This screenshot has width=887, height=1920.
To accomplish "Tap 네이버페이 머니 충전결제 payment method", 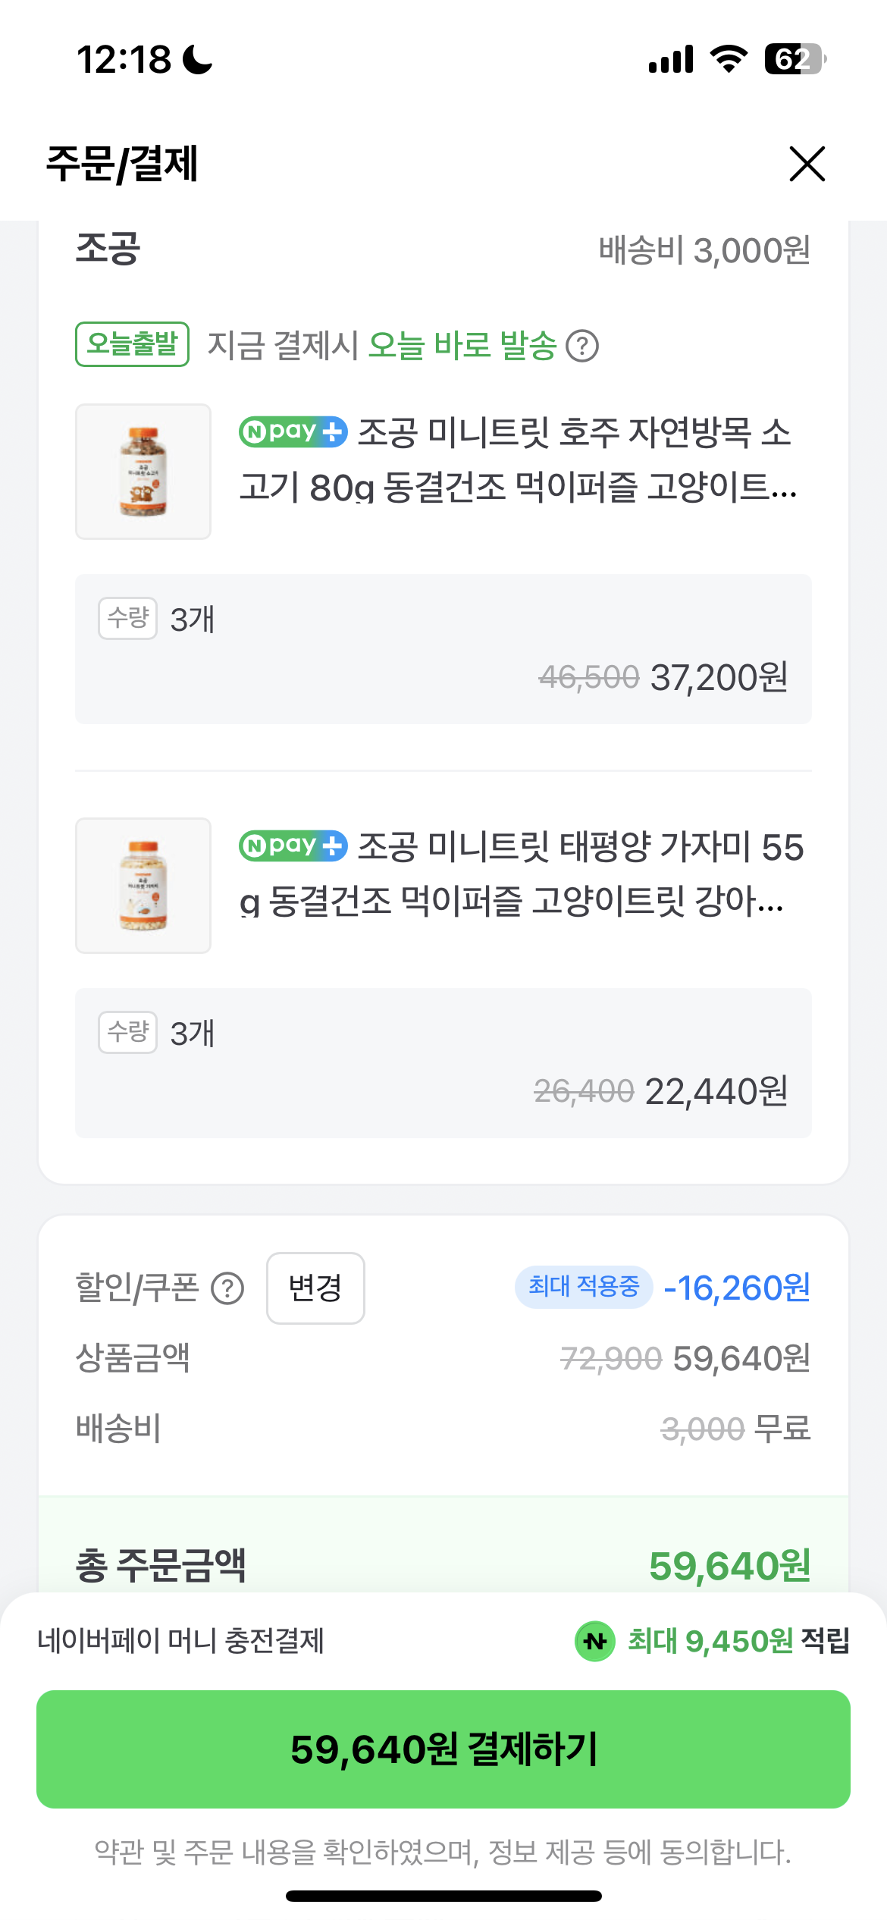I will 181,1642.
